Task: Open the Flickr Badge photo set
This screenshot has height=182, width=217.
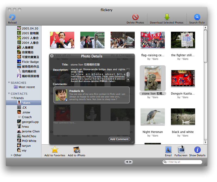Action: (x=24, y=62)
